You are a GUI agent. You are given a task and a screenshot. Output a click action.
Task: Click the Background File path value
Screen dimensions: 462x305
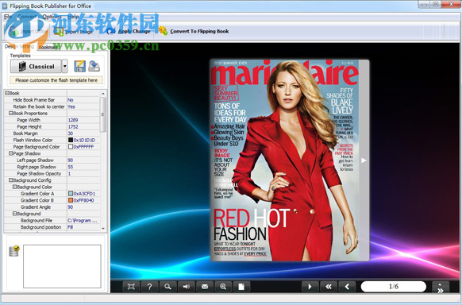click(83, 221)
